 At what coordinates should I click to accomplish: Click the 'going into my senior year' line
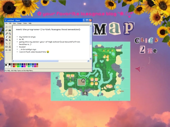(49, 43)
